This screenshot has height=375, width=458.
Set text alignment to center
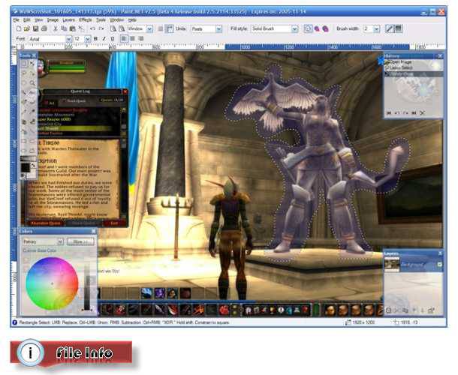pos(133,38)
